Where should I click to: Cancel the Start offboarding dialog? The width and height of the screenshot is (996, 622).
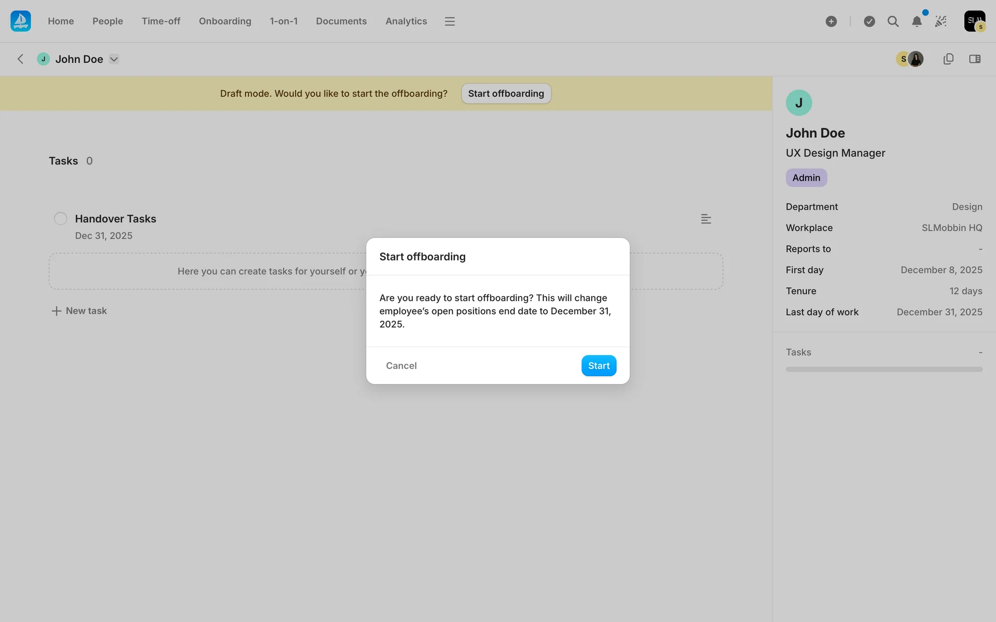pos(401,365)
